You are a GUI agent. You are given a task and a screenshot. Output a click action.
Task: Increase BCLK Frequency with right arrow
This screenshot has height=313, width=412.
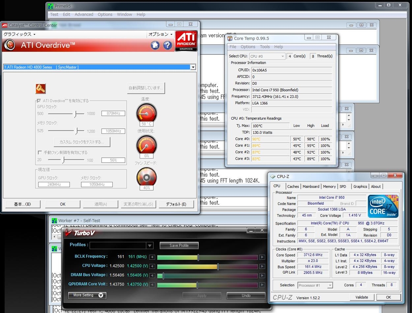tap(262, 257)
